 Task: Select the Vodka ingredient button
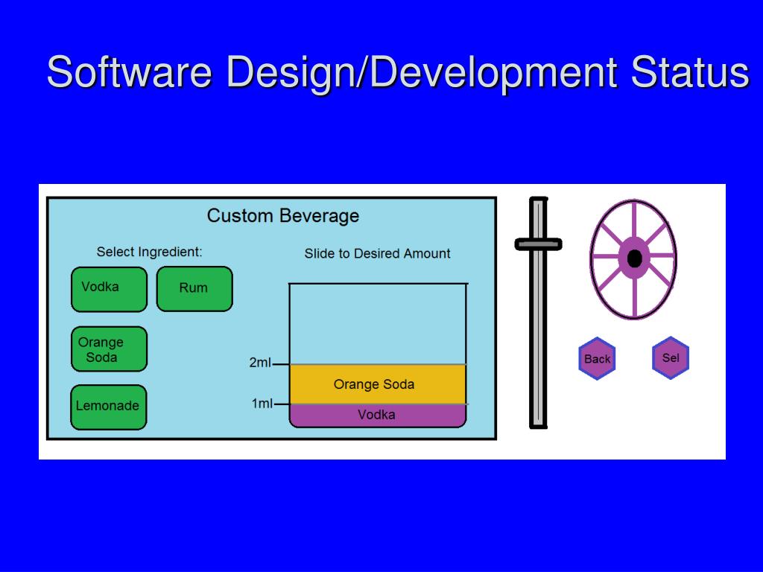(109, 290)
